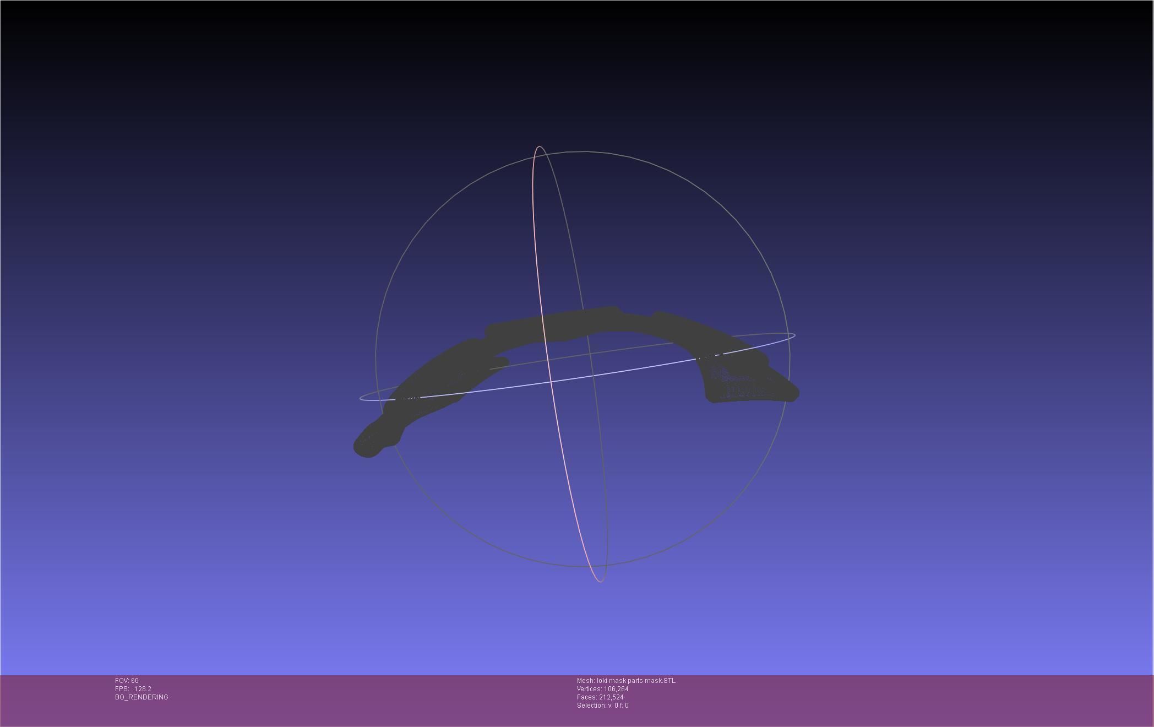
Task: Click the Selection: v: 0 f: 0 text
Action: tap(602, 706)
